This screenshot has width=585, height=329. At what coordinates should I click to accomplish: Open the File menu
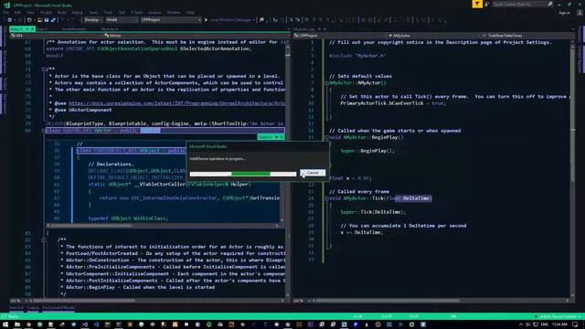(x=6, y=12)
